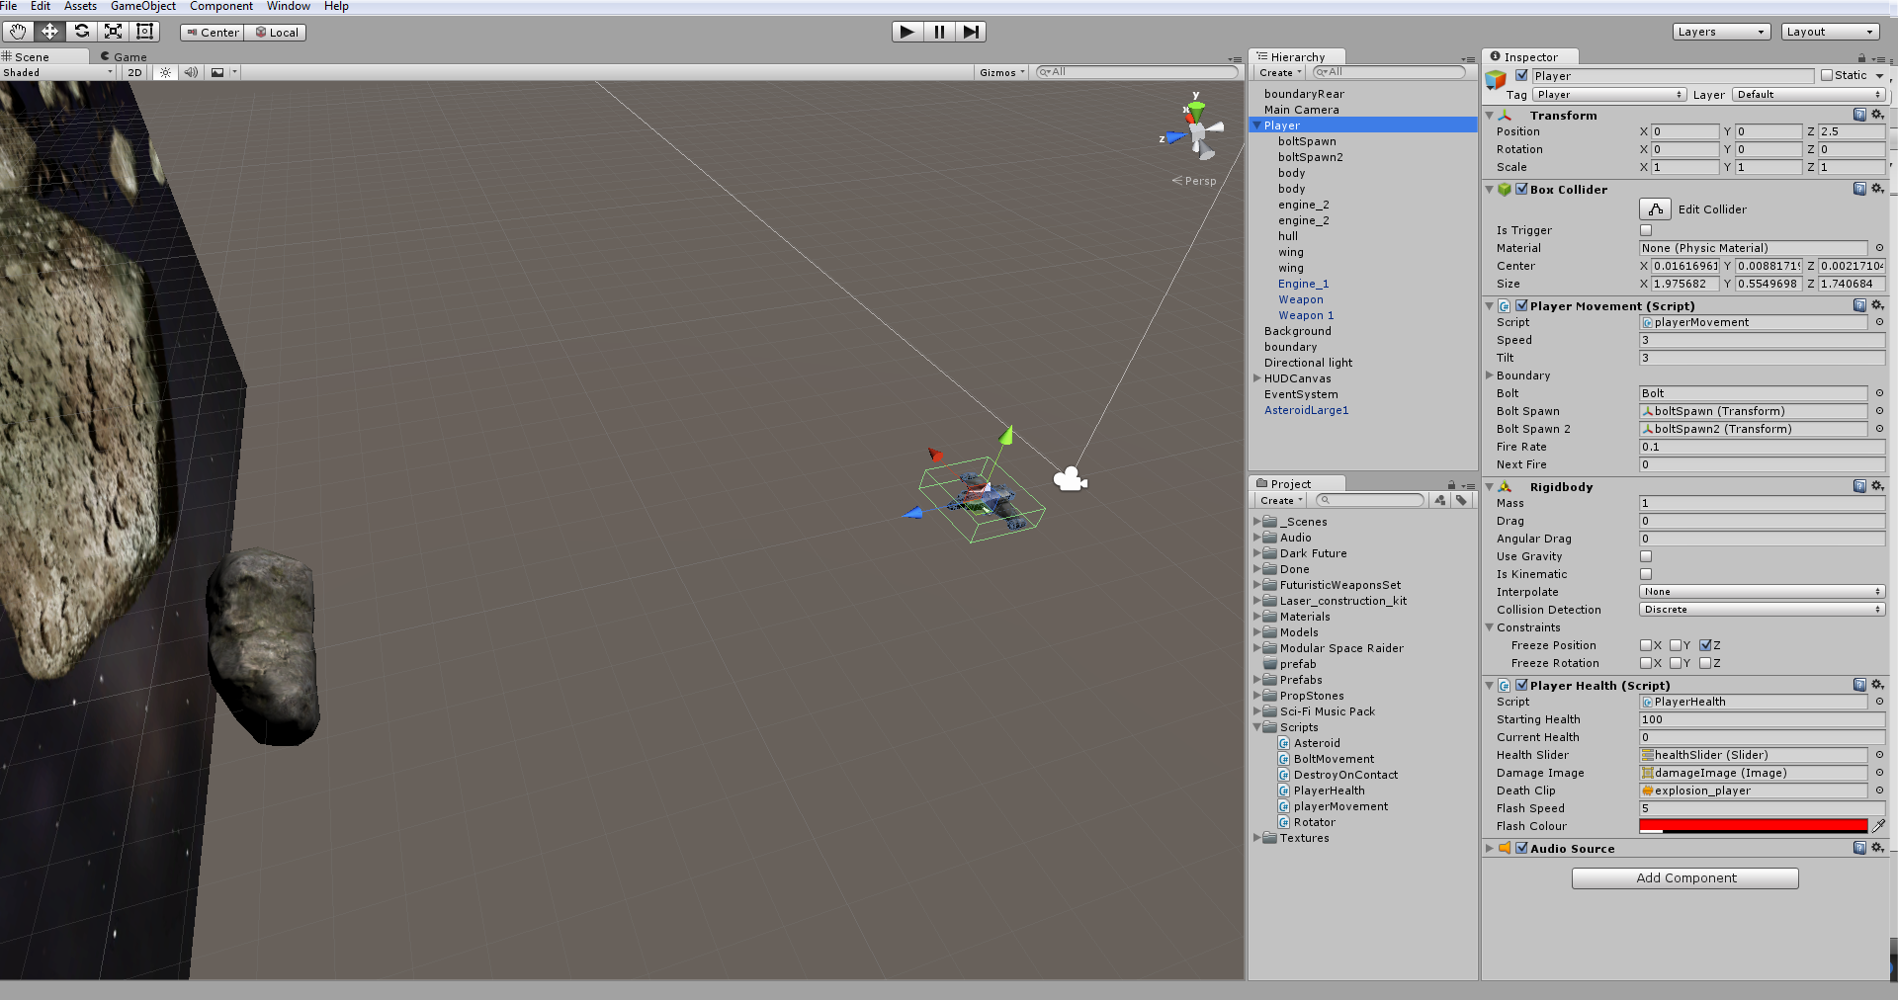Toggle Local rotation button
The width and height of the screenshot is (1898, 1000).
[276, 32]
